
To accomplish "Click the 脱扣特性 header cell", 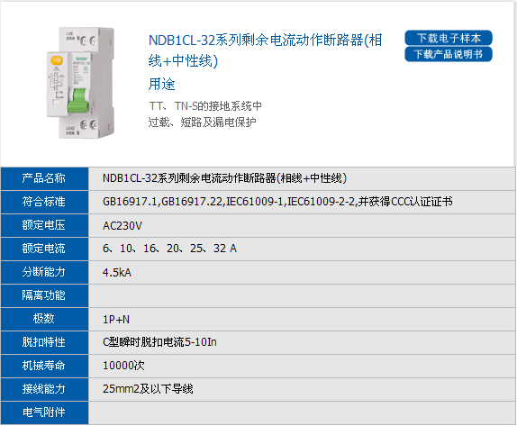I will point(44,342).
